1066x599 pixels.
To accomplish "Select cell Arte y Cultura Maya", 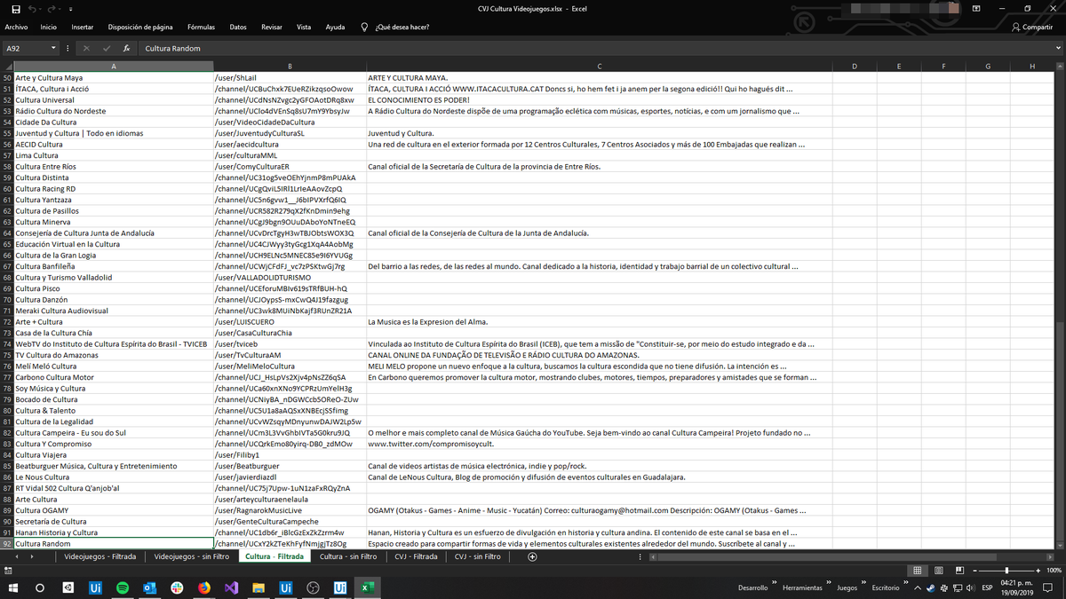I will [x=114, y=78].
